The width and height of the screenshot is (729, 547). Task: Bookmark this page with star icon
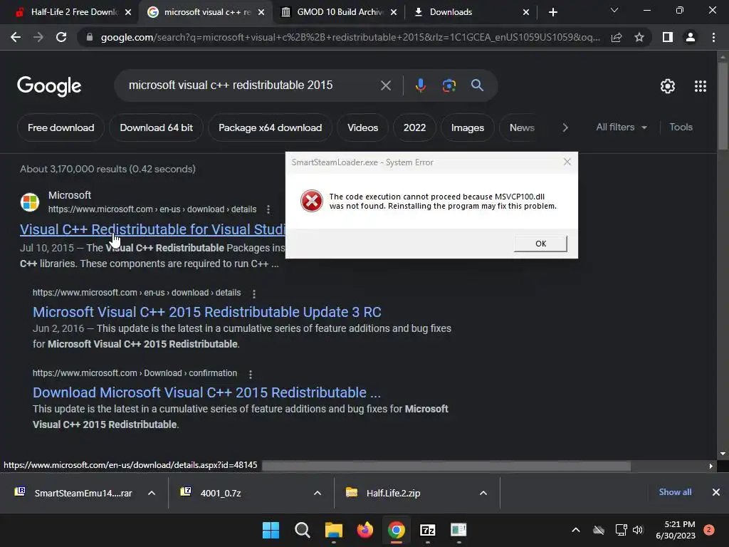coord(639,37)
